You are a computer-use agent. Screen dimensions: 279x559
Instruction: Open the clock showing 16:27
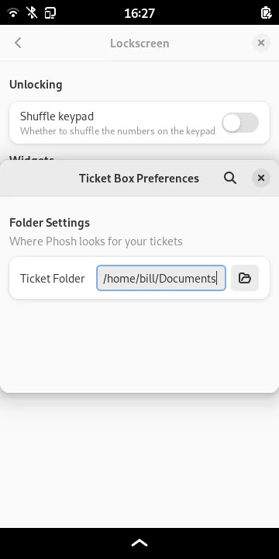click(x=139, y=13)
